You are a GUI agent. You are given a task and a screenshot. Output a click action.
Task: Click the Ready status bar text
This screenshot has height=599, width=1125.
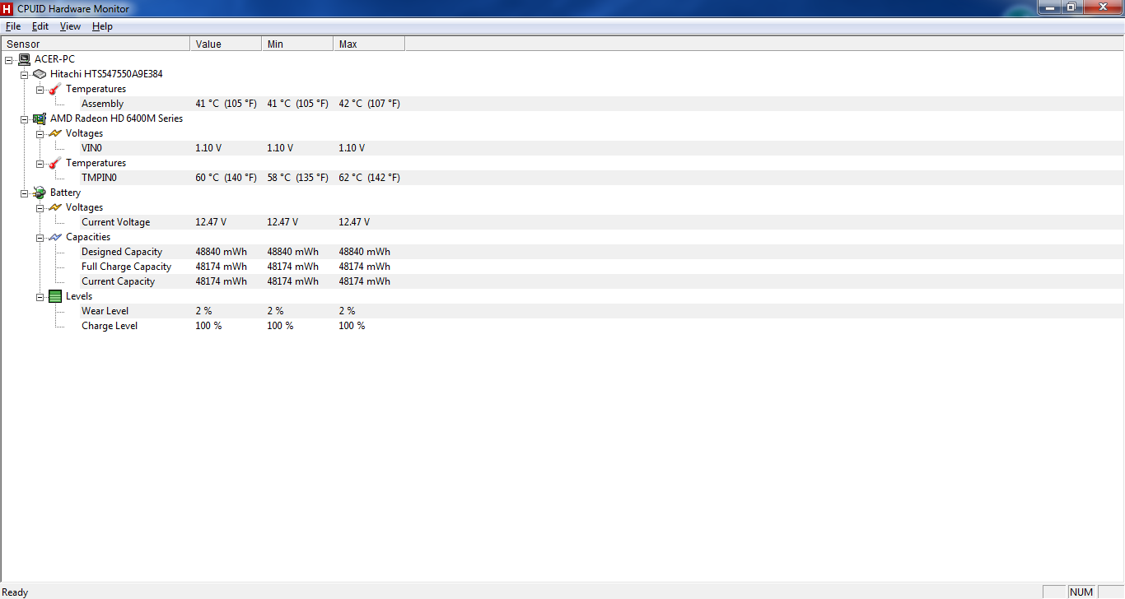[16, 592]
